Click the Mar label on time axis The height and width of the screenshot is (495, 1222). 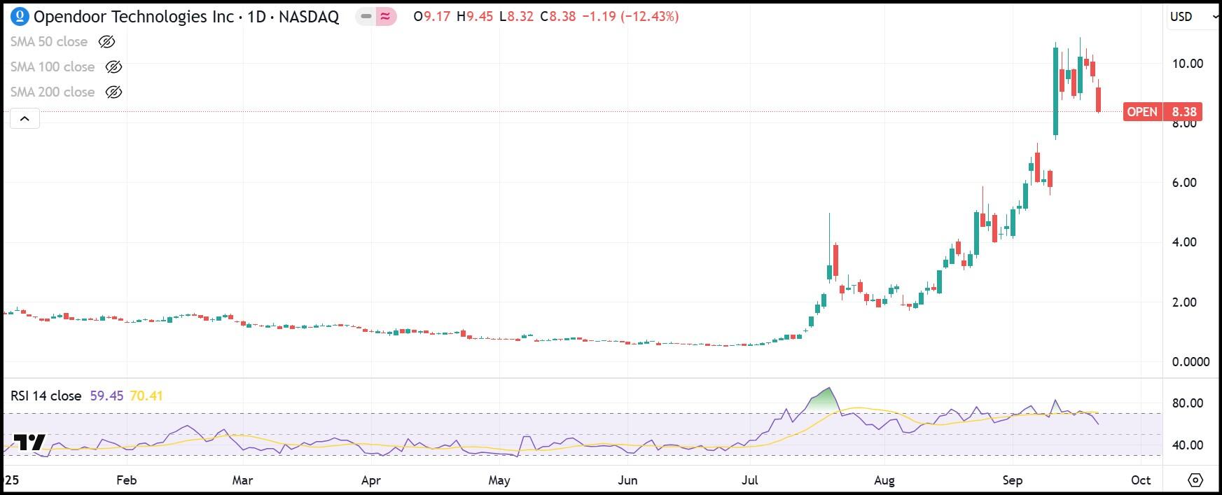(242, 480)
